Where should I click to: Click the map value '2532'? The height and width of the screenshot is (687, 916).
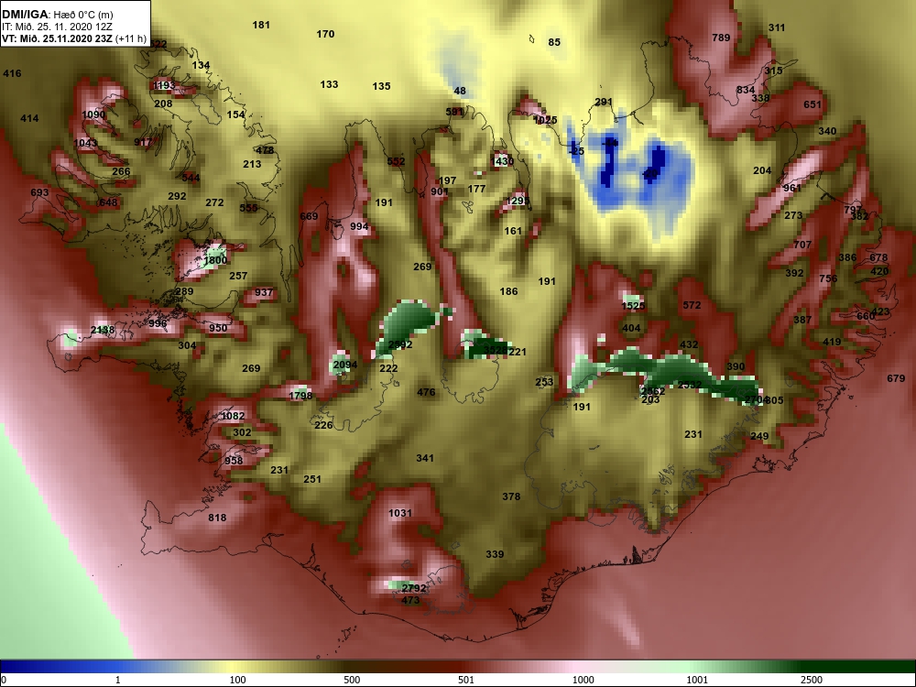[690, 385]
